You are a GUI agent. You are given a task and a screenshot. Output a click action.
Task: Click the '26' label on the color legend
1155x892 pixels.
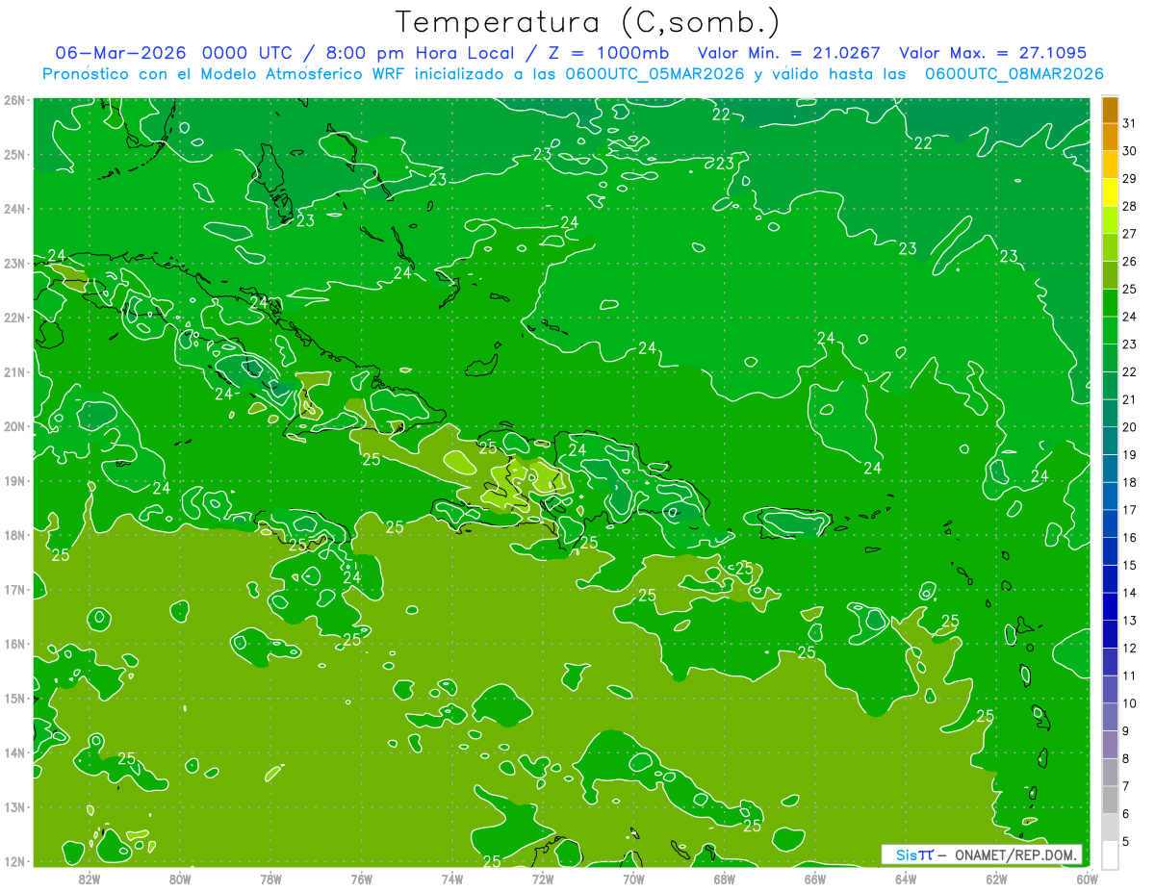coord(1130,262)
